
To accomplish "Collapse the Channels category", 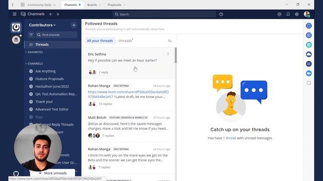I will coord(34,64).
